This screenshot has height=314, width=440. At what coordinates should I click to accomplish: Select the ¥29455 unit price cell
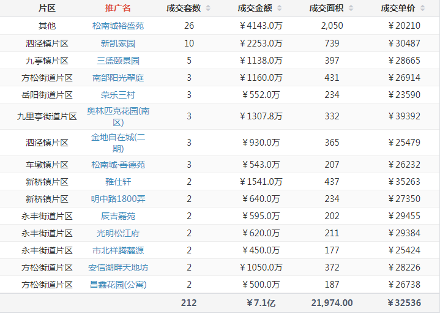[404, 216]
